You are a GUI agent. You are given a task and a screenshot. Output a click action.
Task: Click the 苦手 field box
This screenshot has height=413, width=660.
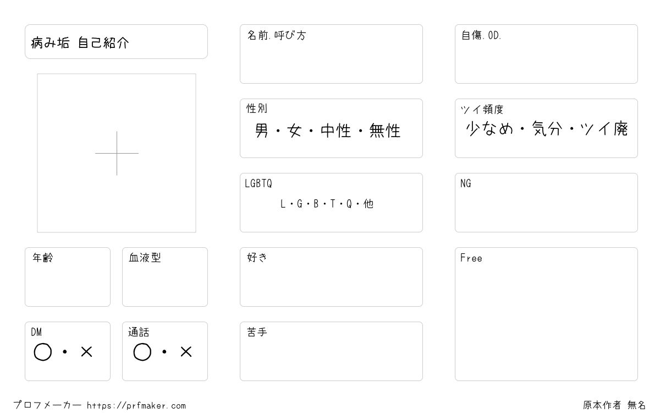331,351
